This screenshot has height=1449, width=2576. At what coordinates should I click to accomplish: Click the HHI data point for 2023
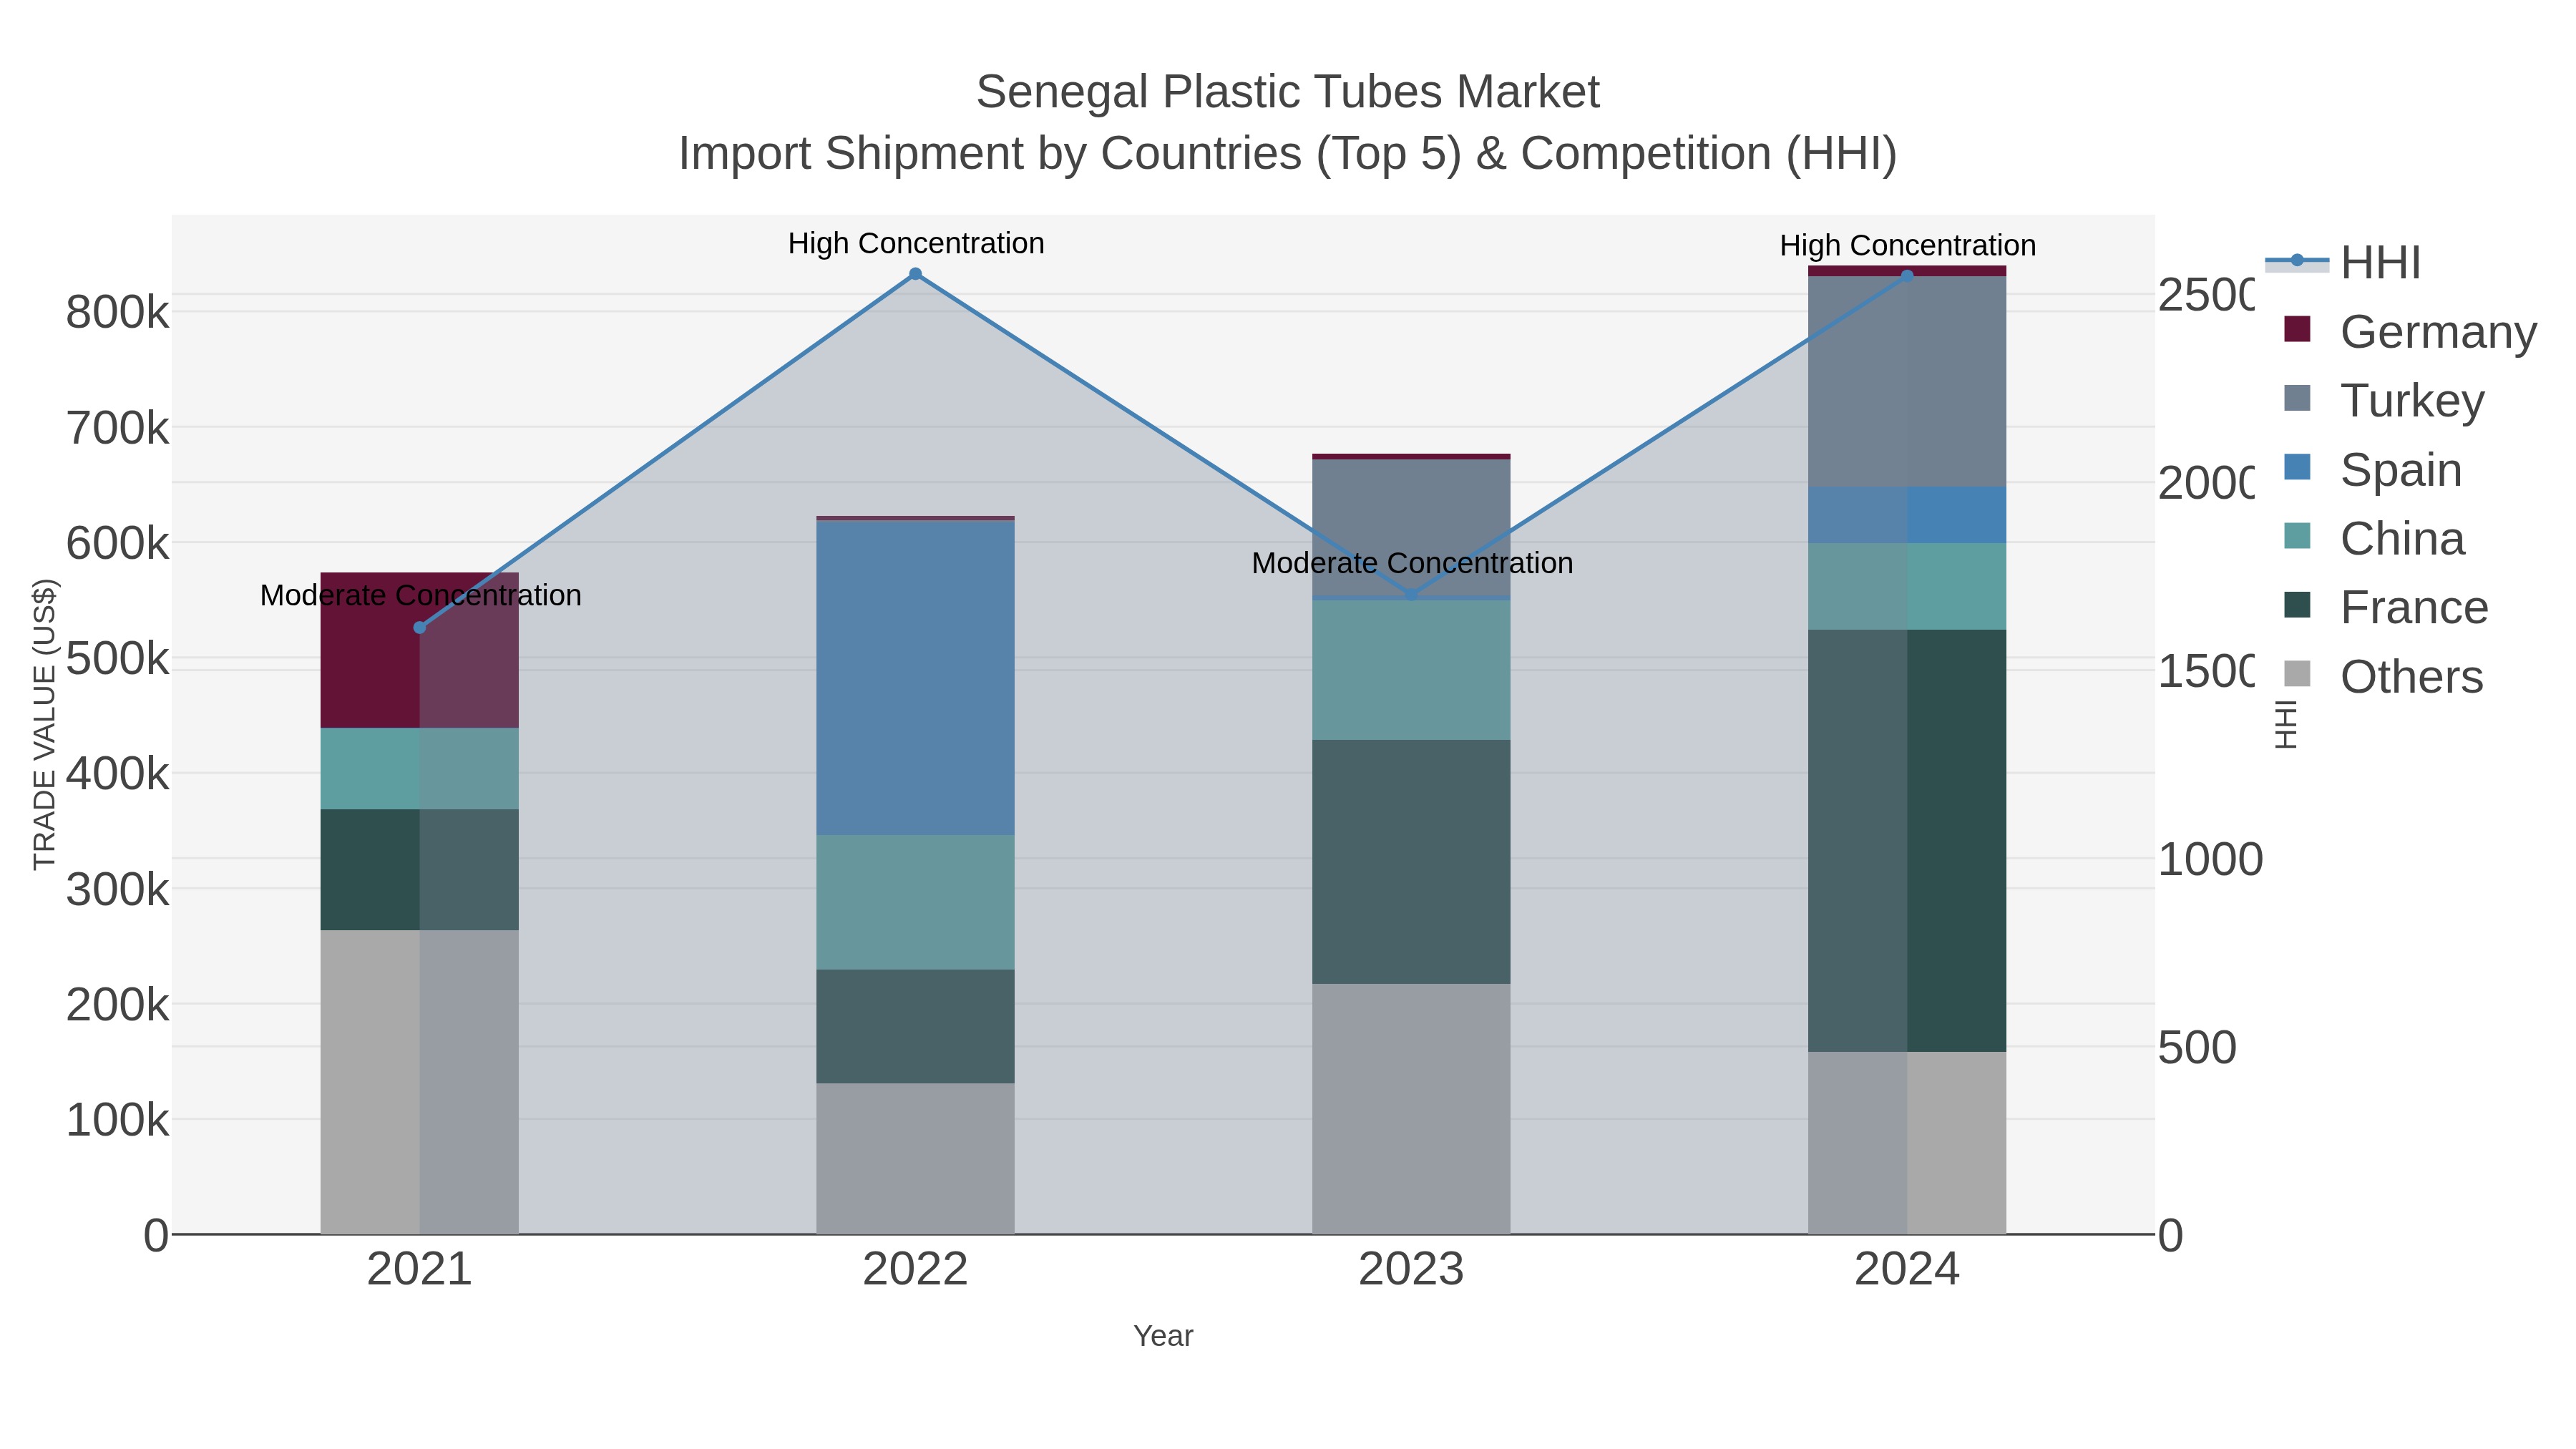1411,595
